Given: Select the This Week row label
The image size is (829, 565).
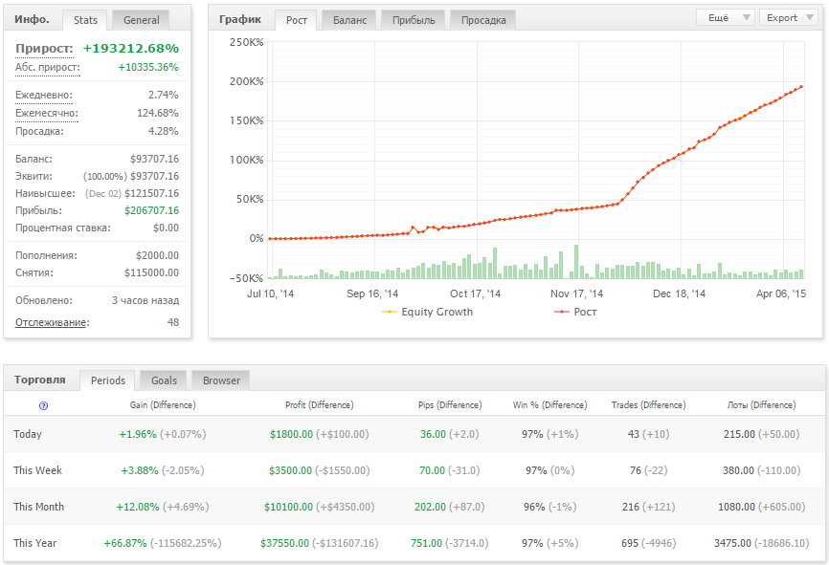Looking at the screenshot, I should pos(37,470).
